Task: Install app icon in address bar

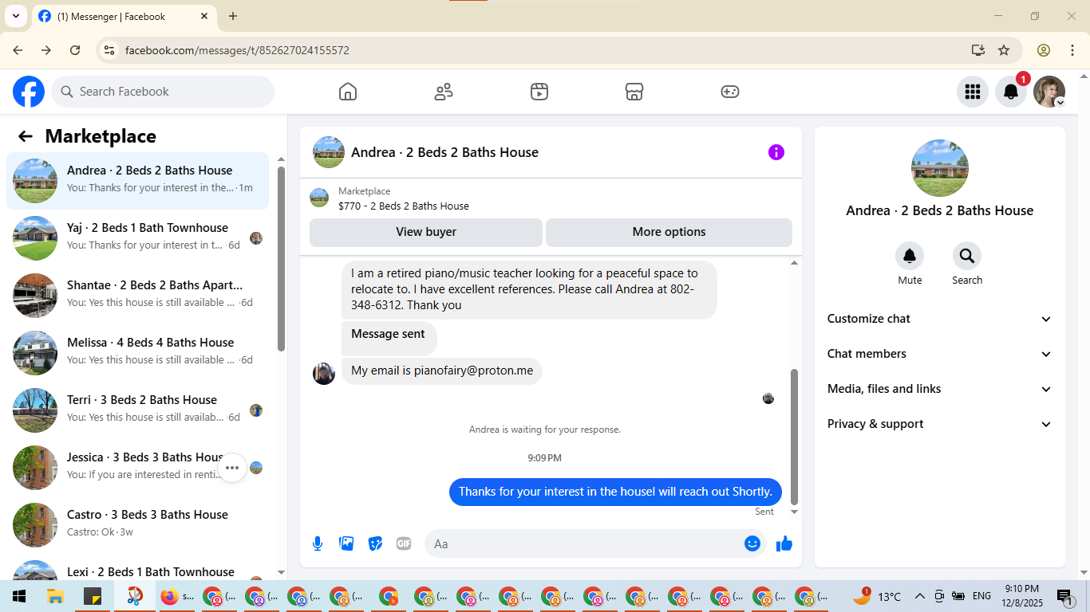Action: point(978,50)
